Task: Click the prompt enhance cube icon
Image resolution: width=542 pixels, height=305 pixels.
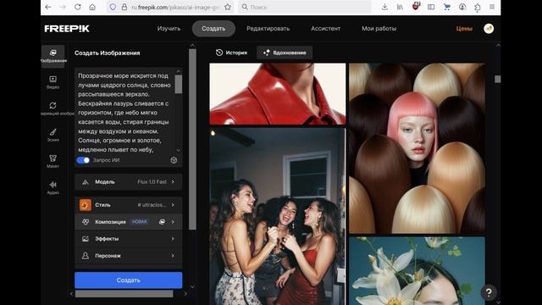Action: (174, 160)
